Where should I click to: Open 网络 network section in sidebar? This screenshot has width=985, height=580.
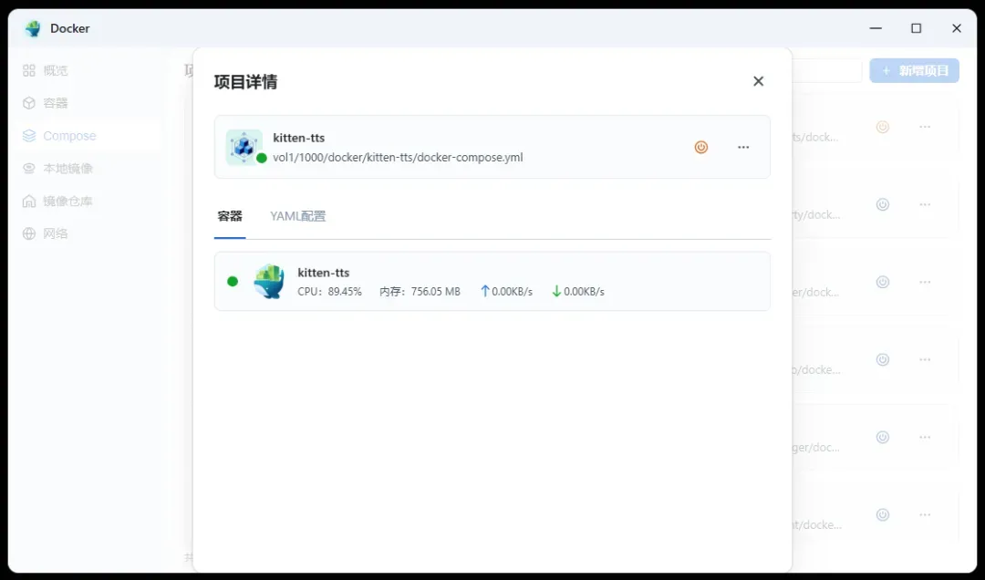56,233
